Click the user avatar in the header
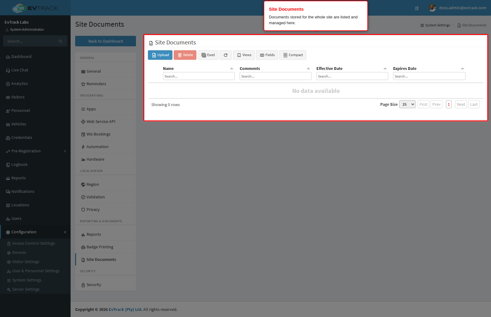Image resolution: width=491 pixels, height=317 pixels. click(x=432, y=8)
